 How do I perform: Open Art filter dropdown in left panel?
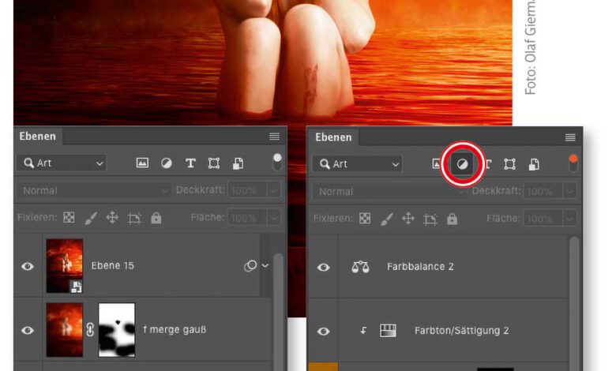point(62,163)
